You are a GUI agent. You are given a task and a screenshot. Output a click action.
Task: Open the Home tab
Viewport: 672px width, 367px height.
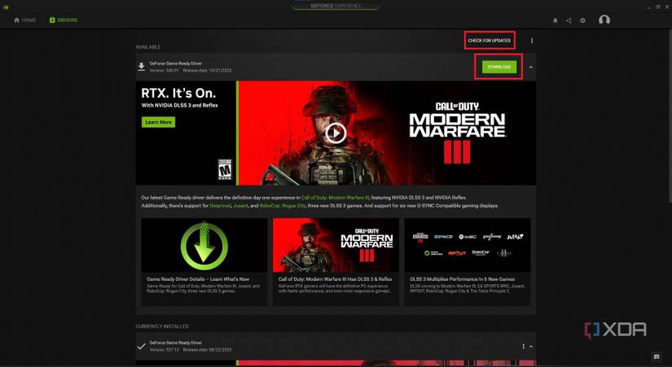(x=25, y=20)
